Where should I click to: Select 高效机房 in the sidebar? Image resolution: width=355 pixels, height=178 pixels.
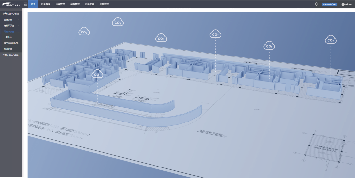click(x=8, y=49)
